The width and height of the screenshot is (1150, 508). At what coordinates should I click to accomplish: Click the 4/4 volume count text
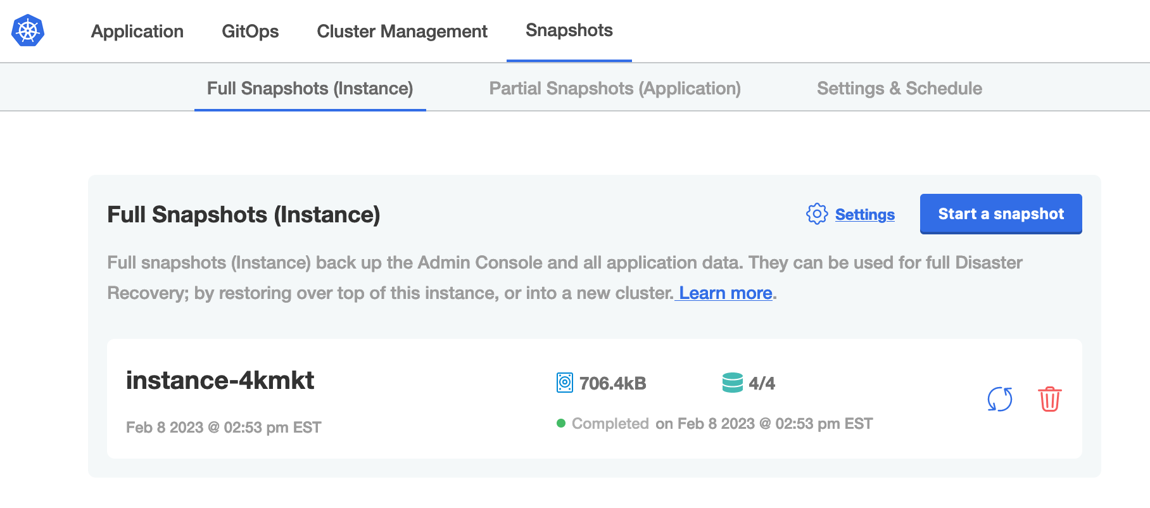(762, 383)
